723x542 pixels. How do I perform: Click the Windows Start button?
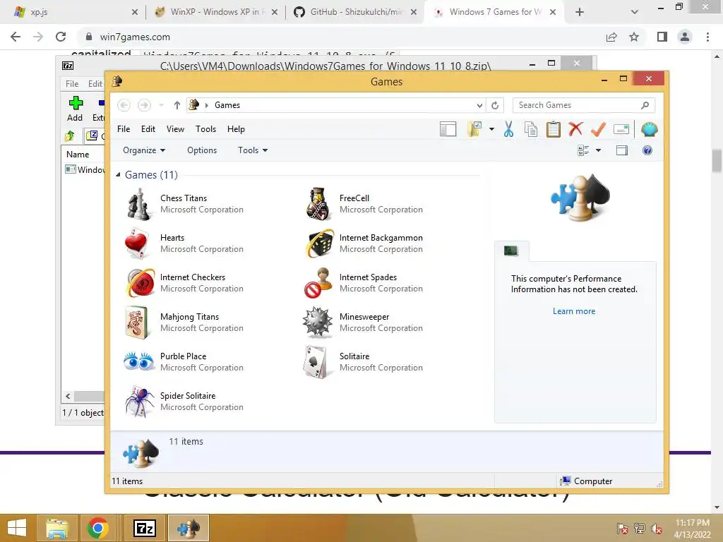pos(17,528)
